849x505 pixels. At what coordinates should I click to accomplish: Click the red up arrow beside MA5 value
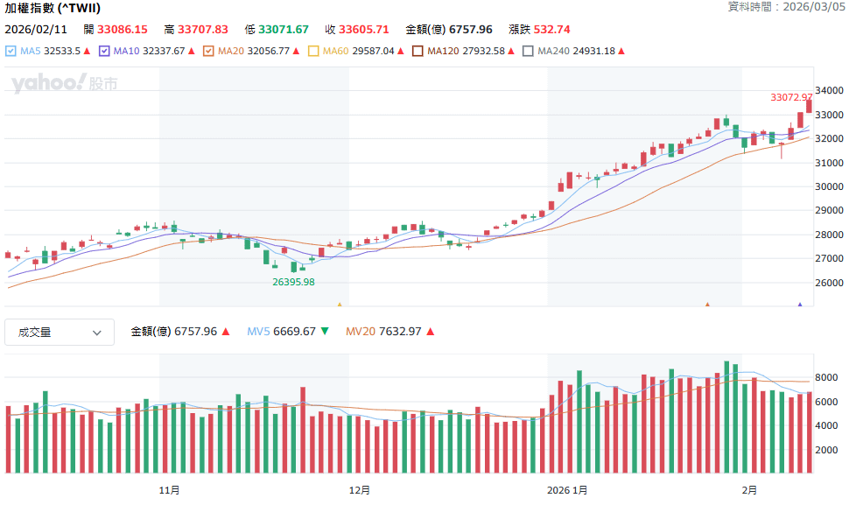(87, 52)
